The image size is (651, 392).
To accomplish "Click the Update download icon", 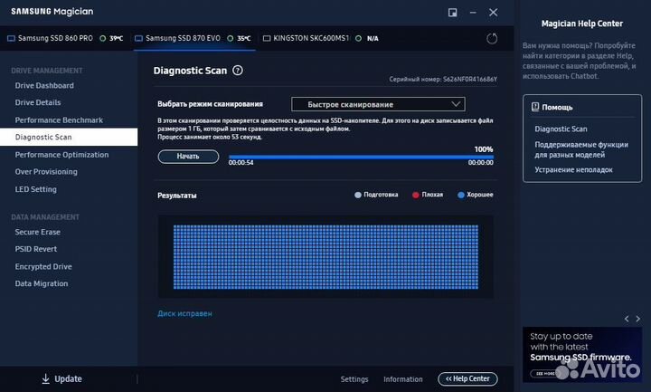I will click(x=46, y=378).
